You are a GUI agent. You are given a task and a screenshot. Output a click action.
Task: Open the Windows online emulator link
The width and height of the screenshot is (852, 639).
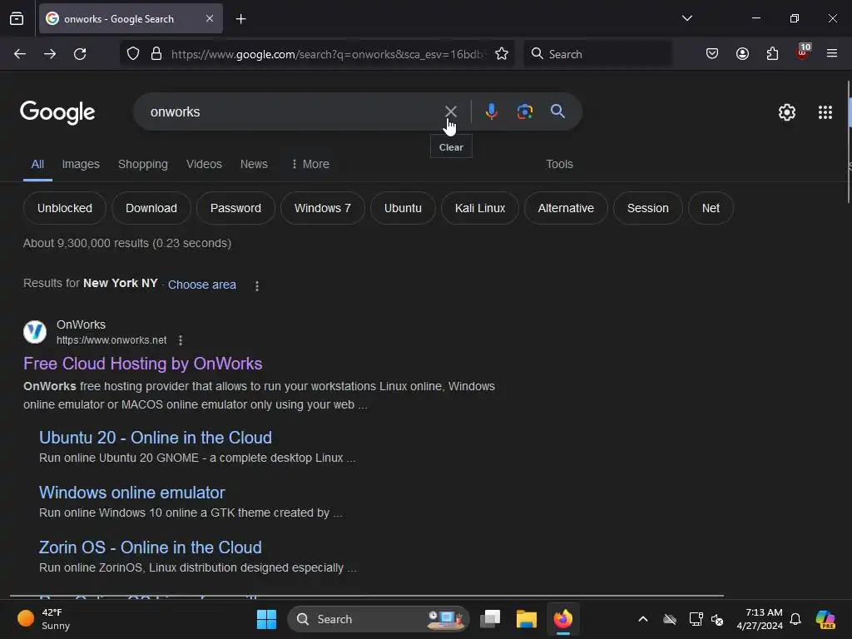pyautogui.click(x=132, y=493)
